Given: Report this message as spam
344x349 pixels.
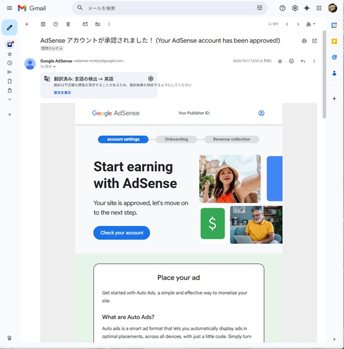Looking at the screenshot, I should point(55,24).
